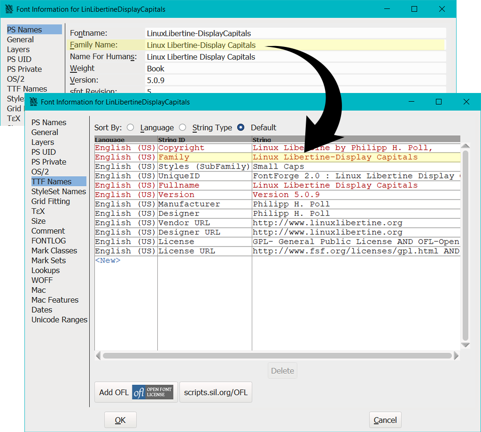This screenshot has height=432, width=481.
Task: Select the UniqueID string ID cell
Action: tap(204, 176)
